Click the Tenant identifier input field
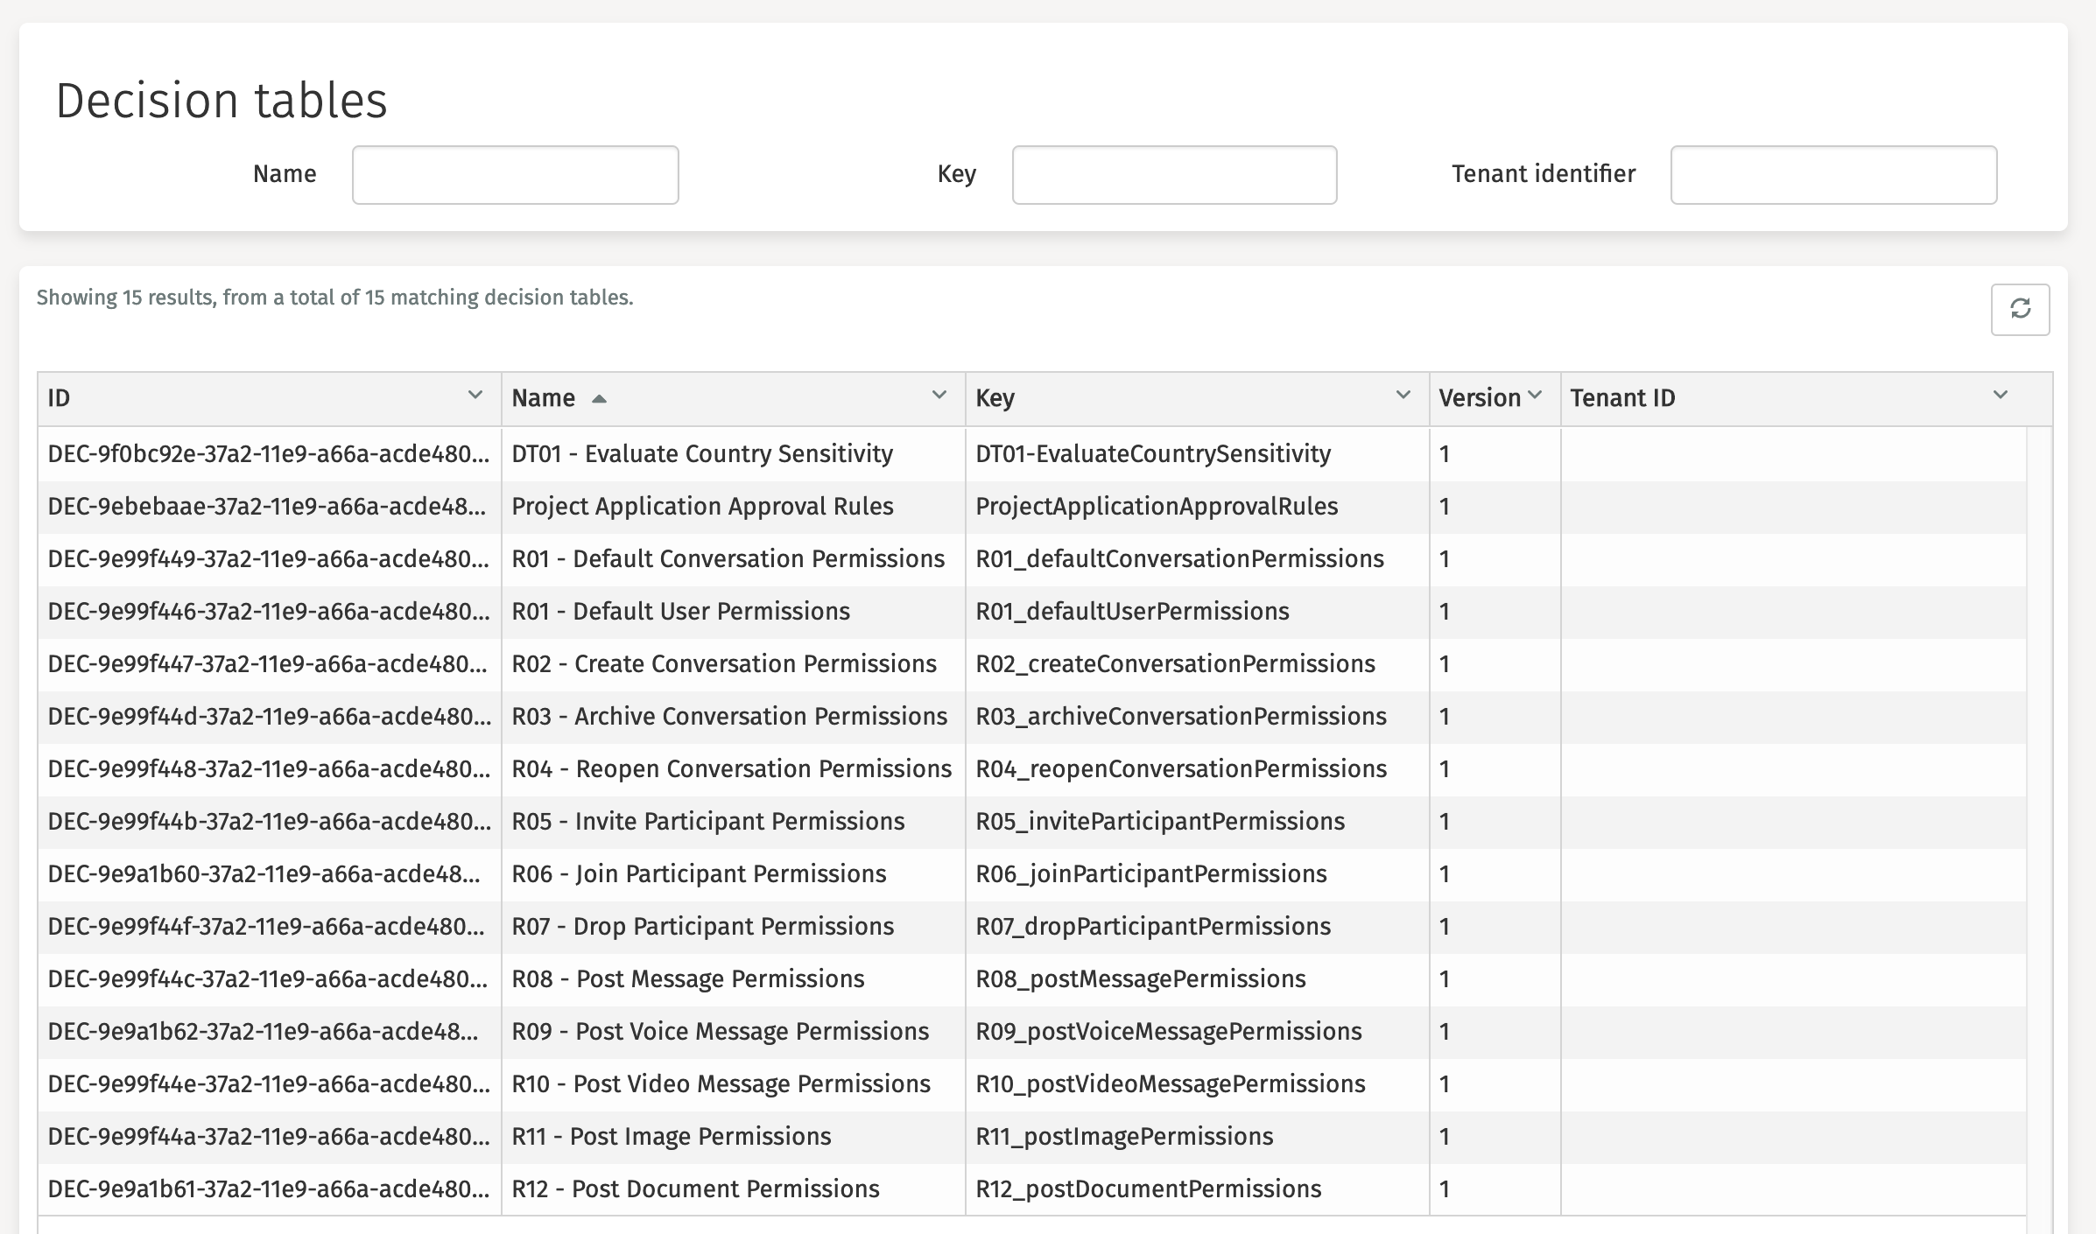The height and width of the screenshot is (1234, 2096). point(1833,175)
